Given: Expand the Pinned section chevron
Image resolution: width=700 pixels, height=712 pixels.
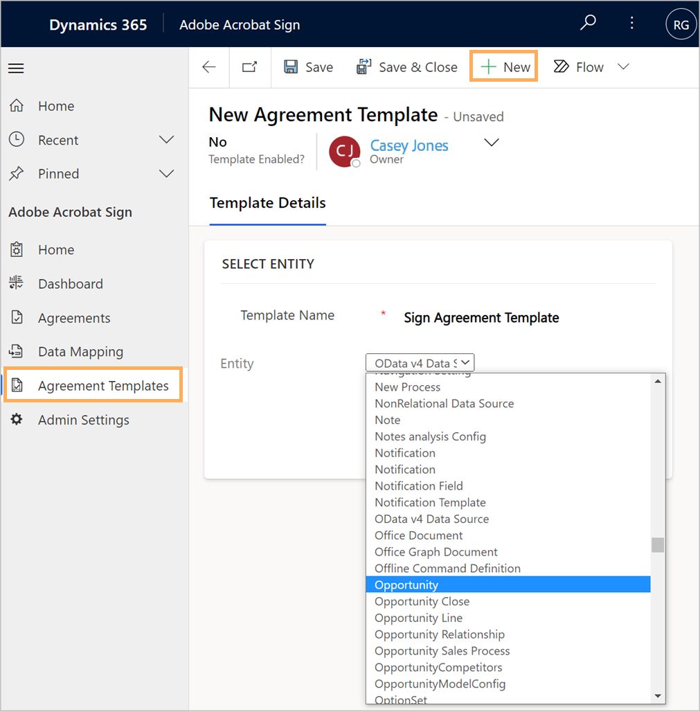Looking at the screenshot, I should (x=167, y=173).
